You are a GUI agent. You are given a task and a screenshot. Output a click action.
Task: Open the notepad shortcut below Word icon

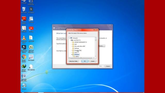(24, 87)
